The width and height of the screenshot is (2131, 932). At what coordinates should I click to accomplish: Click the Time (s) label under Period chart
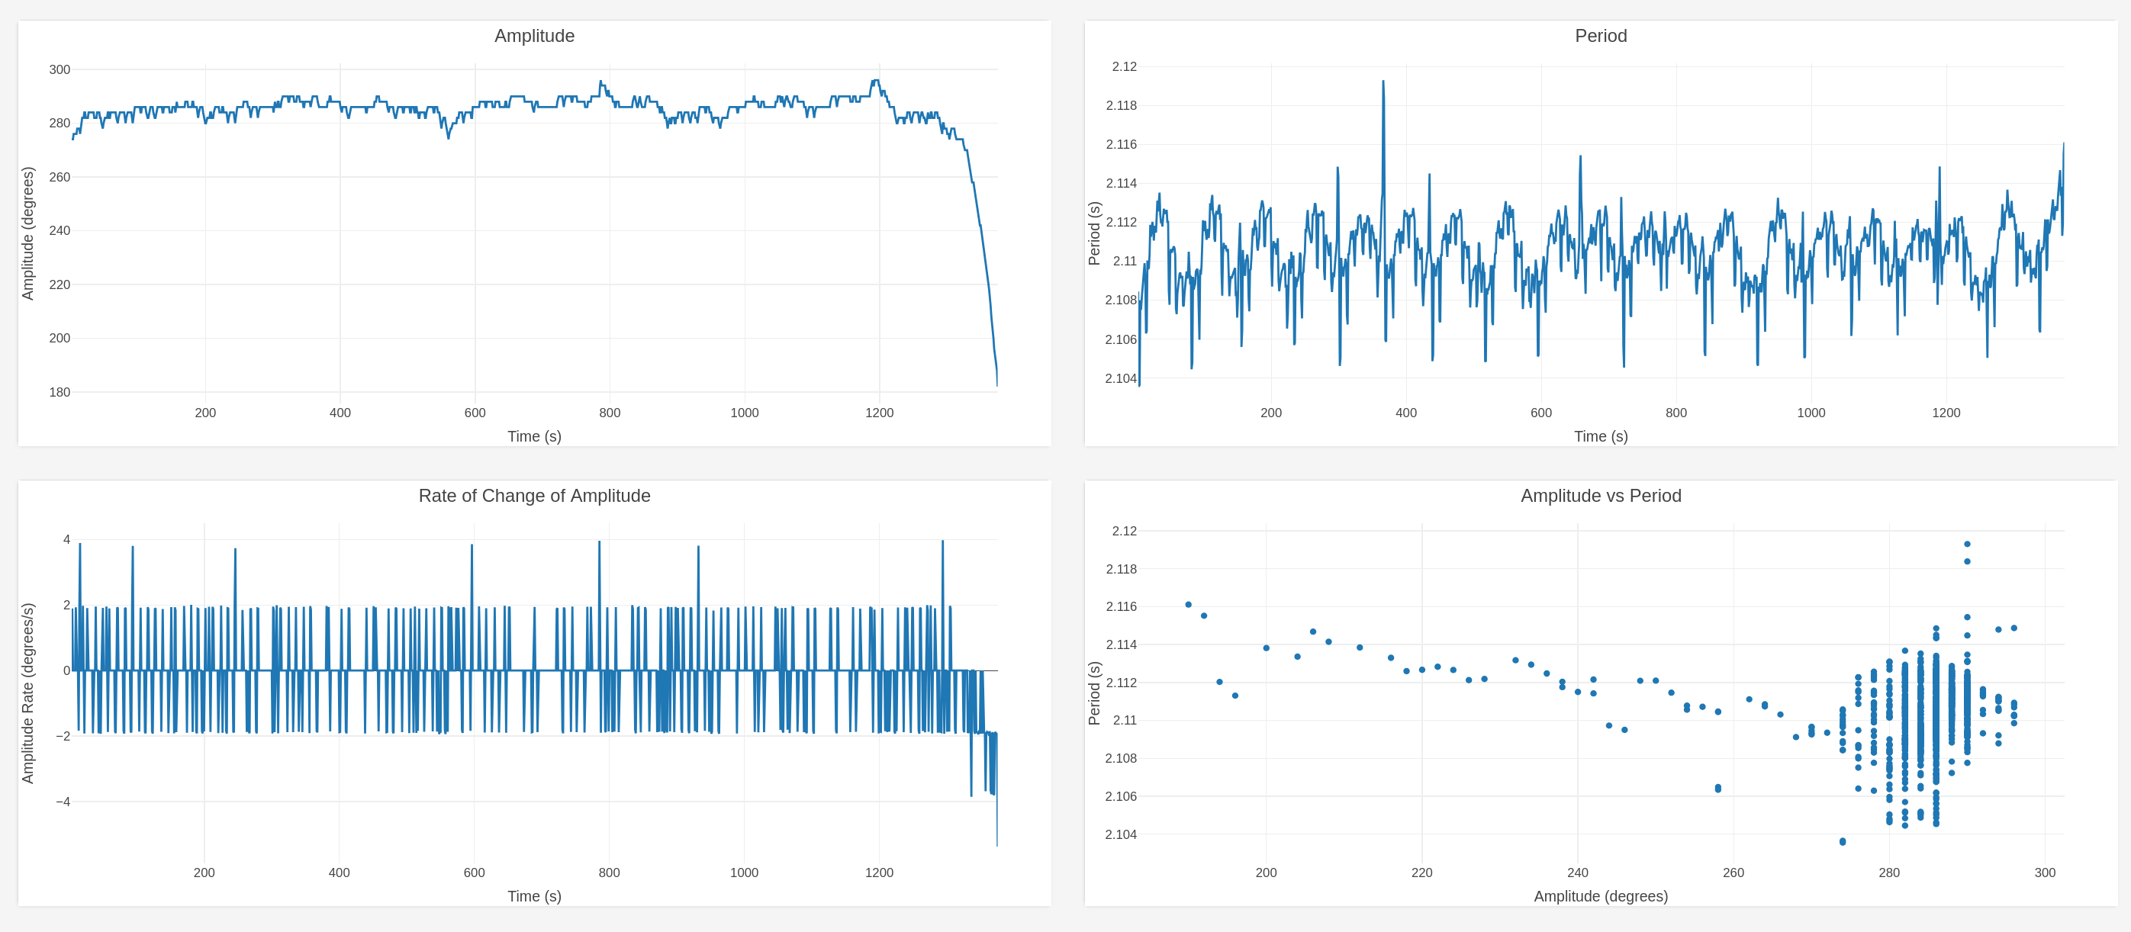coord(1600,435)
